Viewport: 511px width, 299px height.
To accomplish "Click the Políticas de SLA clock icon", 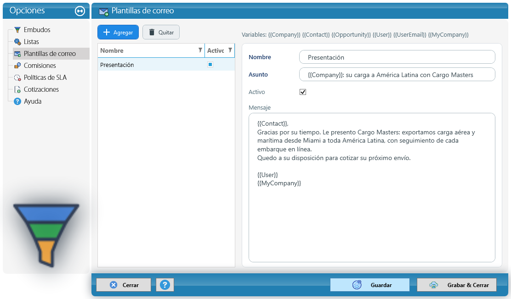I will click(17, 78).
